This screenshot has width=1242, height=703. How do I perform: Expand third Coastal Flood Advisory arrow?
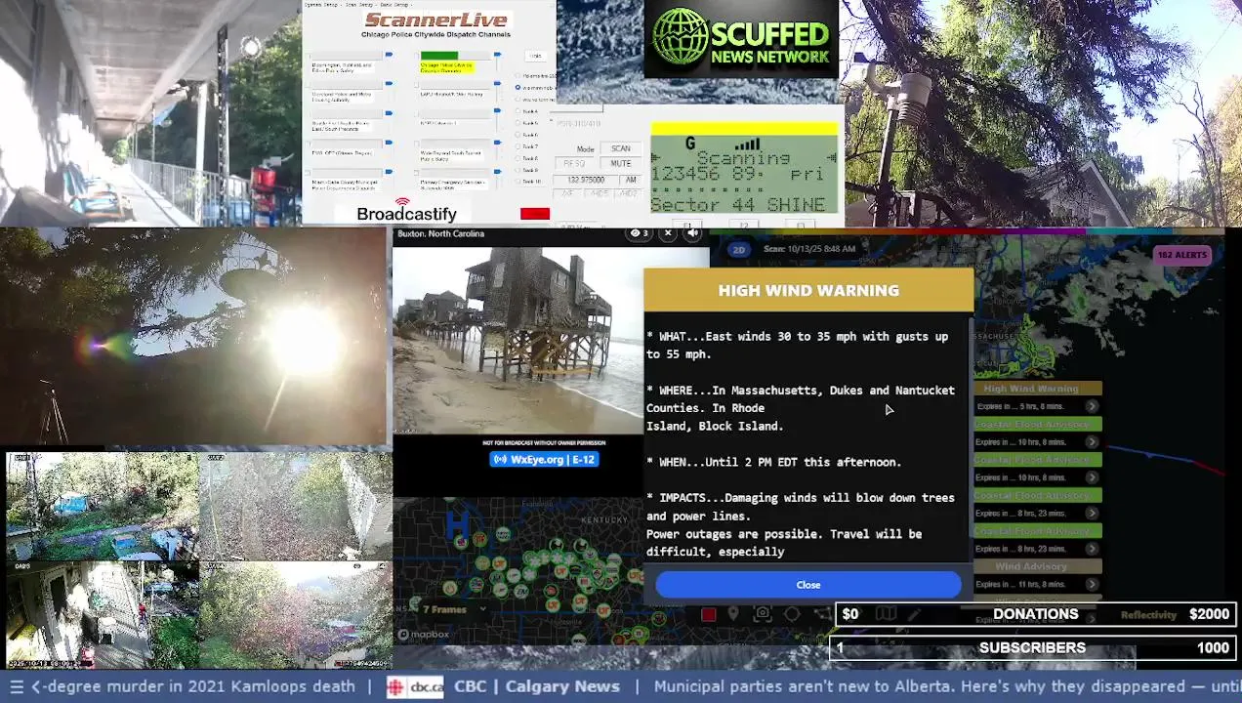point(1092,514)
